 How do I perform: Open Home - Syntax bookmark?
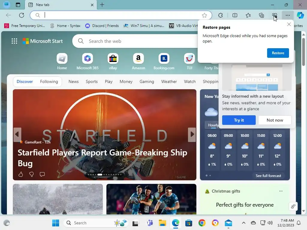pos(65,26)
